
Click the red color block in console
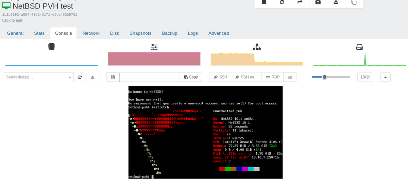point(222,169)
